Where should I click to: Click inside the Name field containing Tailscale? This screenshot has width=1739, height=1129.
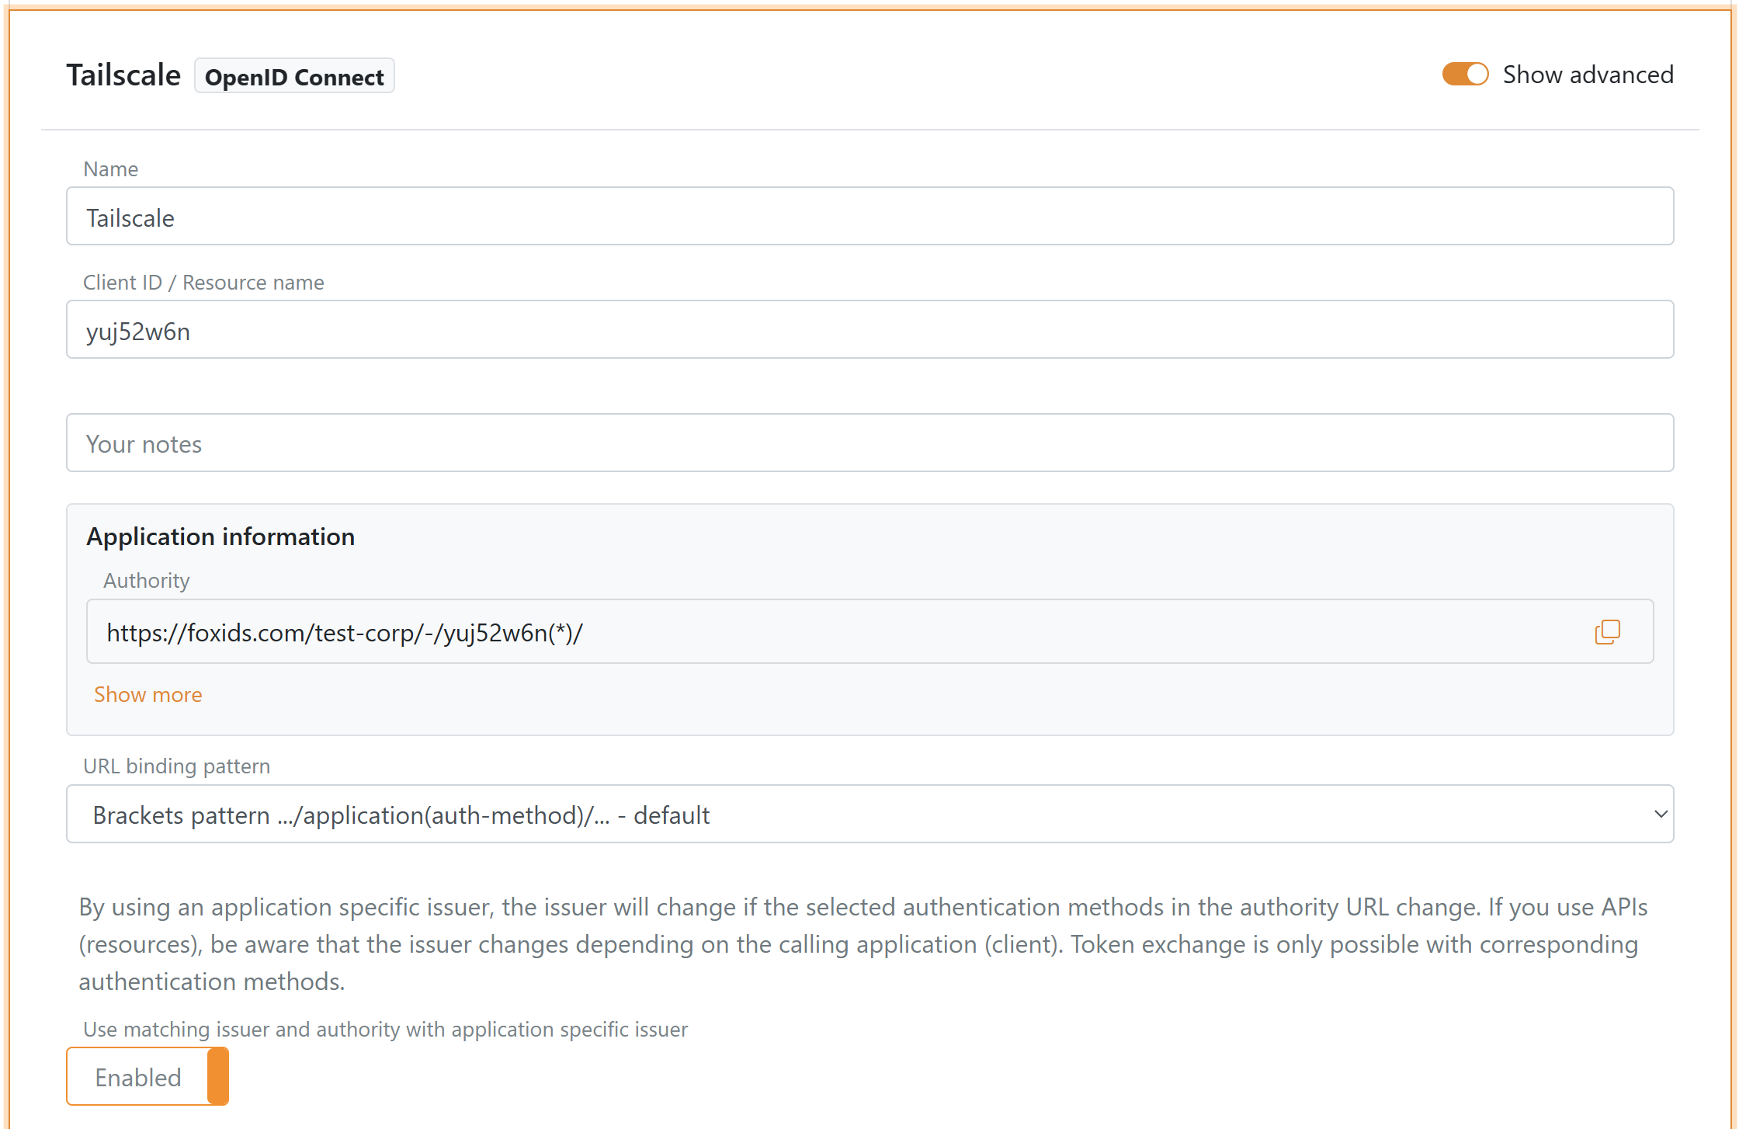543,217
